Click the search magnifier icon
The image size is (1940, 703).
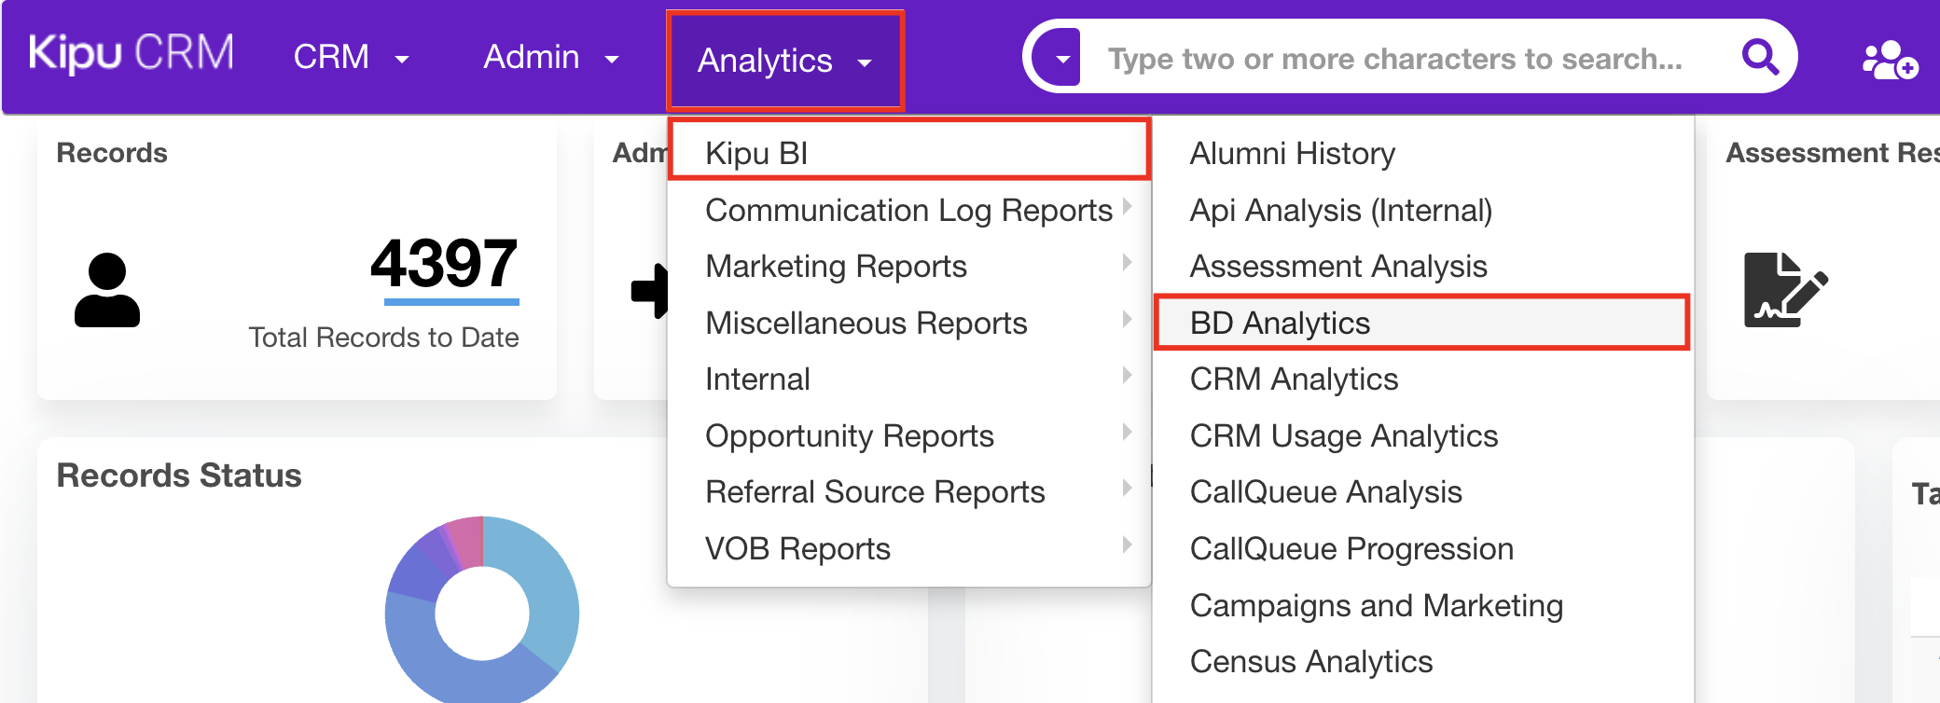(1760, 58)
